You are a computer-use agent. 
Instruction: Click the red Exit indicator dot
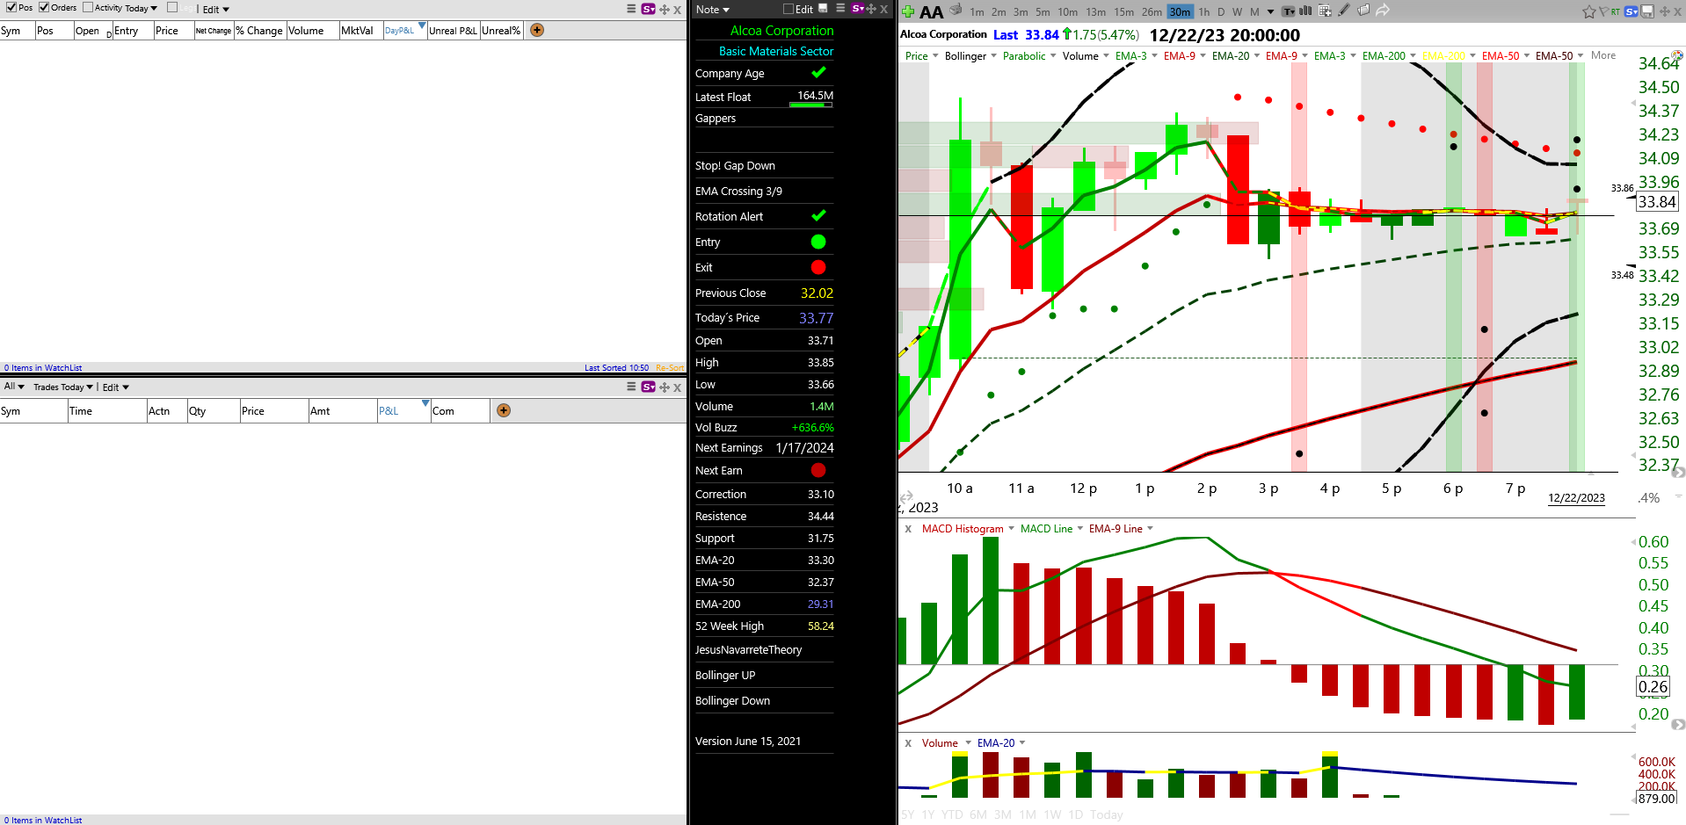click(x=818, y=267)
